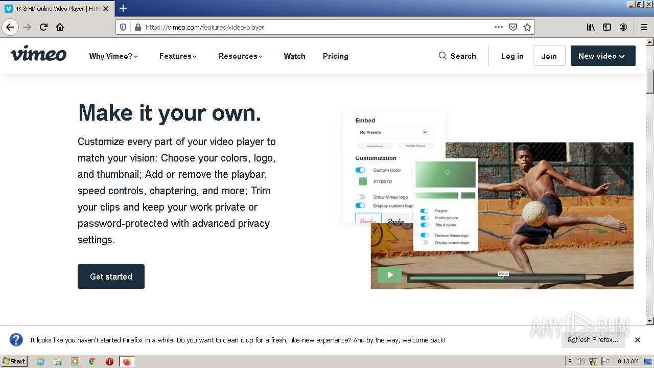
Task: Click the Get started button
Action: pyautogui.click(x=111, y=277)
